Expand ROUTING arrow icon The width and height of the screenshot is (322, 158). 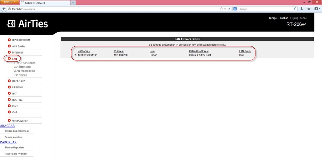click(9, 100)
